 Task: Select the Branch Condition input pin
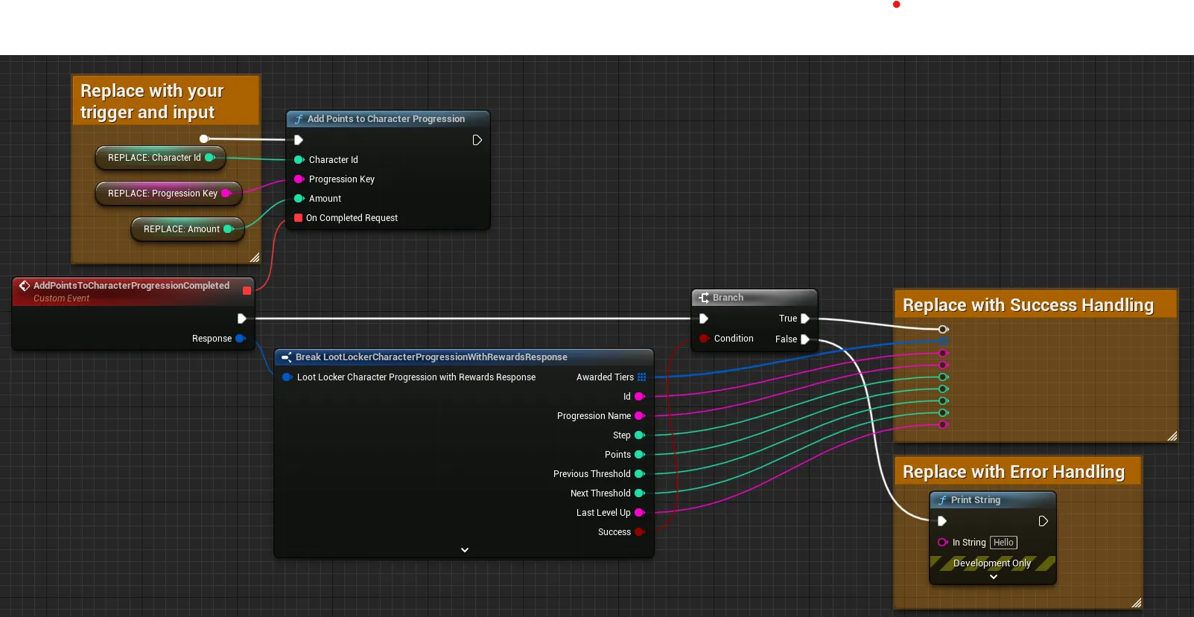click(703, 339)
